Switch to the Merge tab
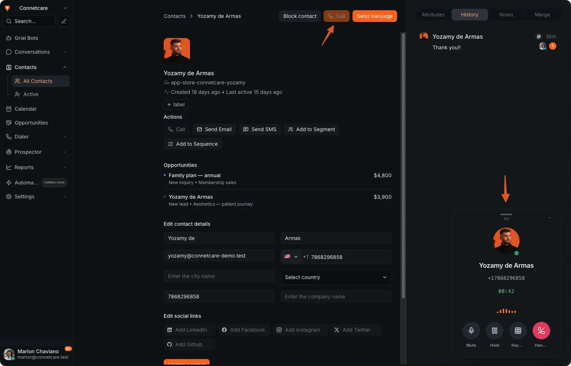The image size is (571, 366). coord(542,15)
